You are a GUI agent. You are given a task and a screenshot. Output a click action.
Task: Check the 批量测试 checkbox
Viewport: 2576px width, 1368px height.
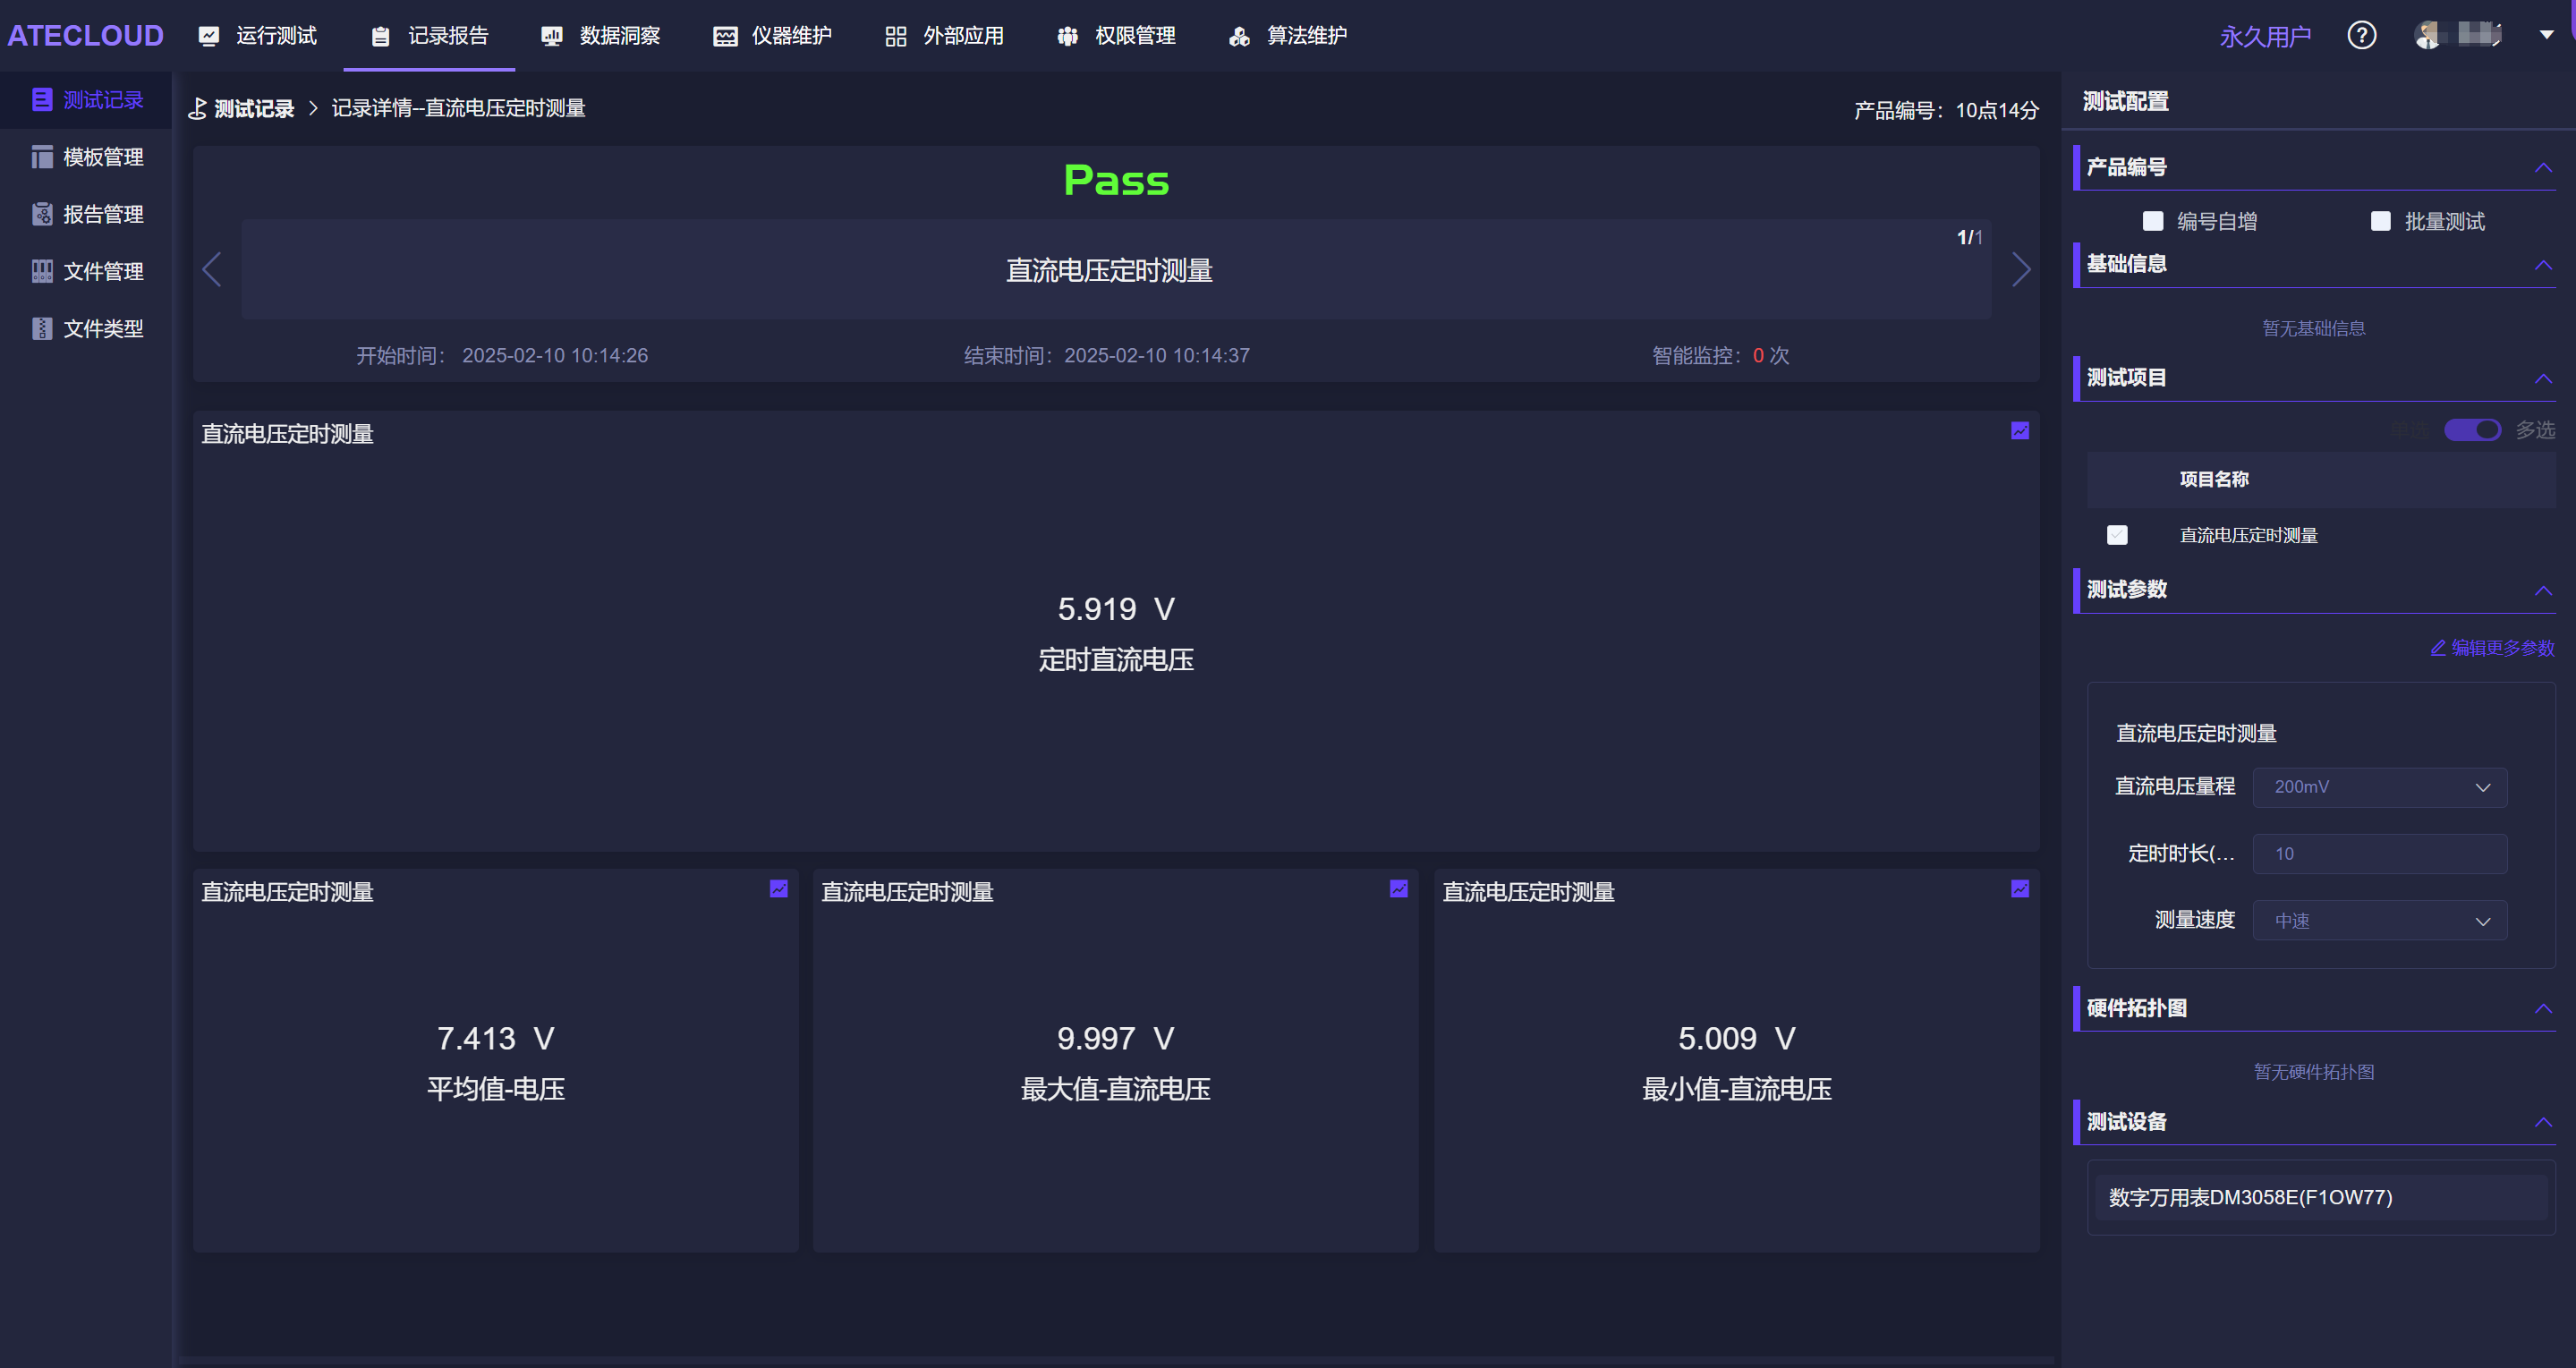click(2380, 221)
